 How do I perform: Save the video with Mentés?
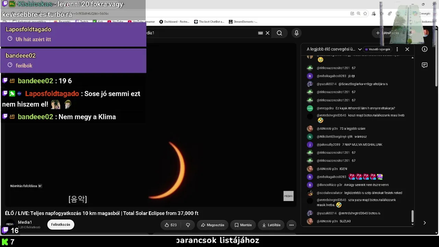coord(243,225)
